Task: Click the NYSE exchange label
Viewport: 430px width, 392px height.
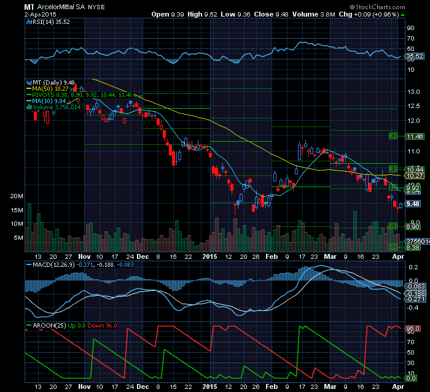Action: (96, 7)
